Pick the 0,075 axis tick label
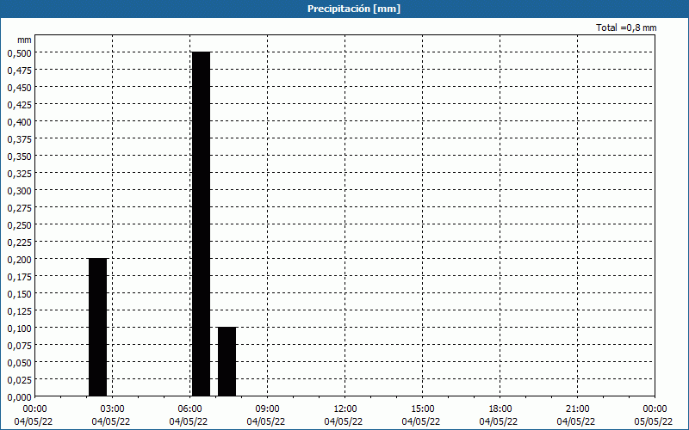Viewport: 689px width, 430px height. 19,346
